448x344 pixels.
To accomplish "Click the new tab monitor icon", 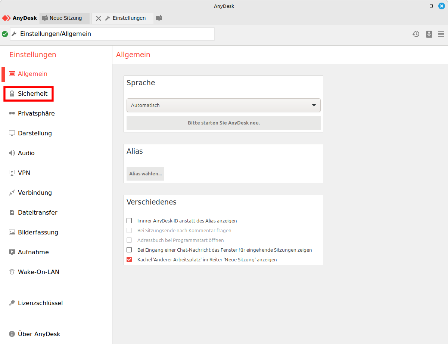I will (x=159, y=18).
